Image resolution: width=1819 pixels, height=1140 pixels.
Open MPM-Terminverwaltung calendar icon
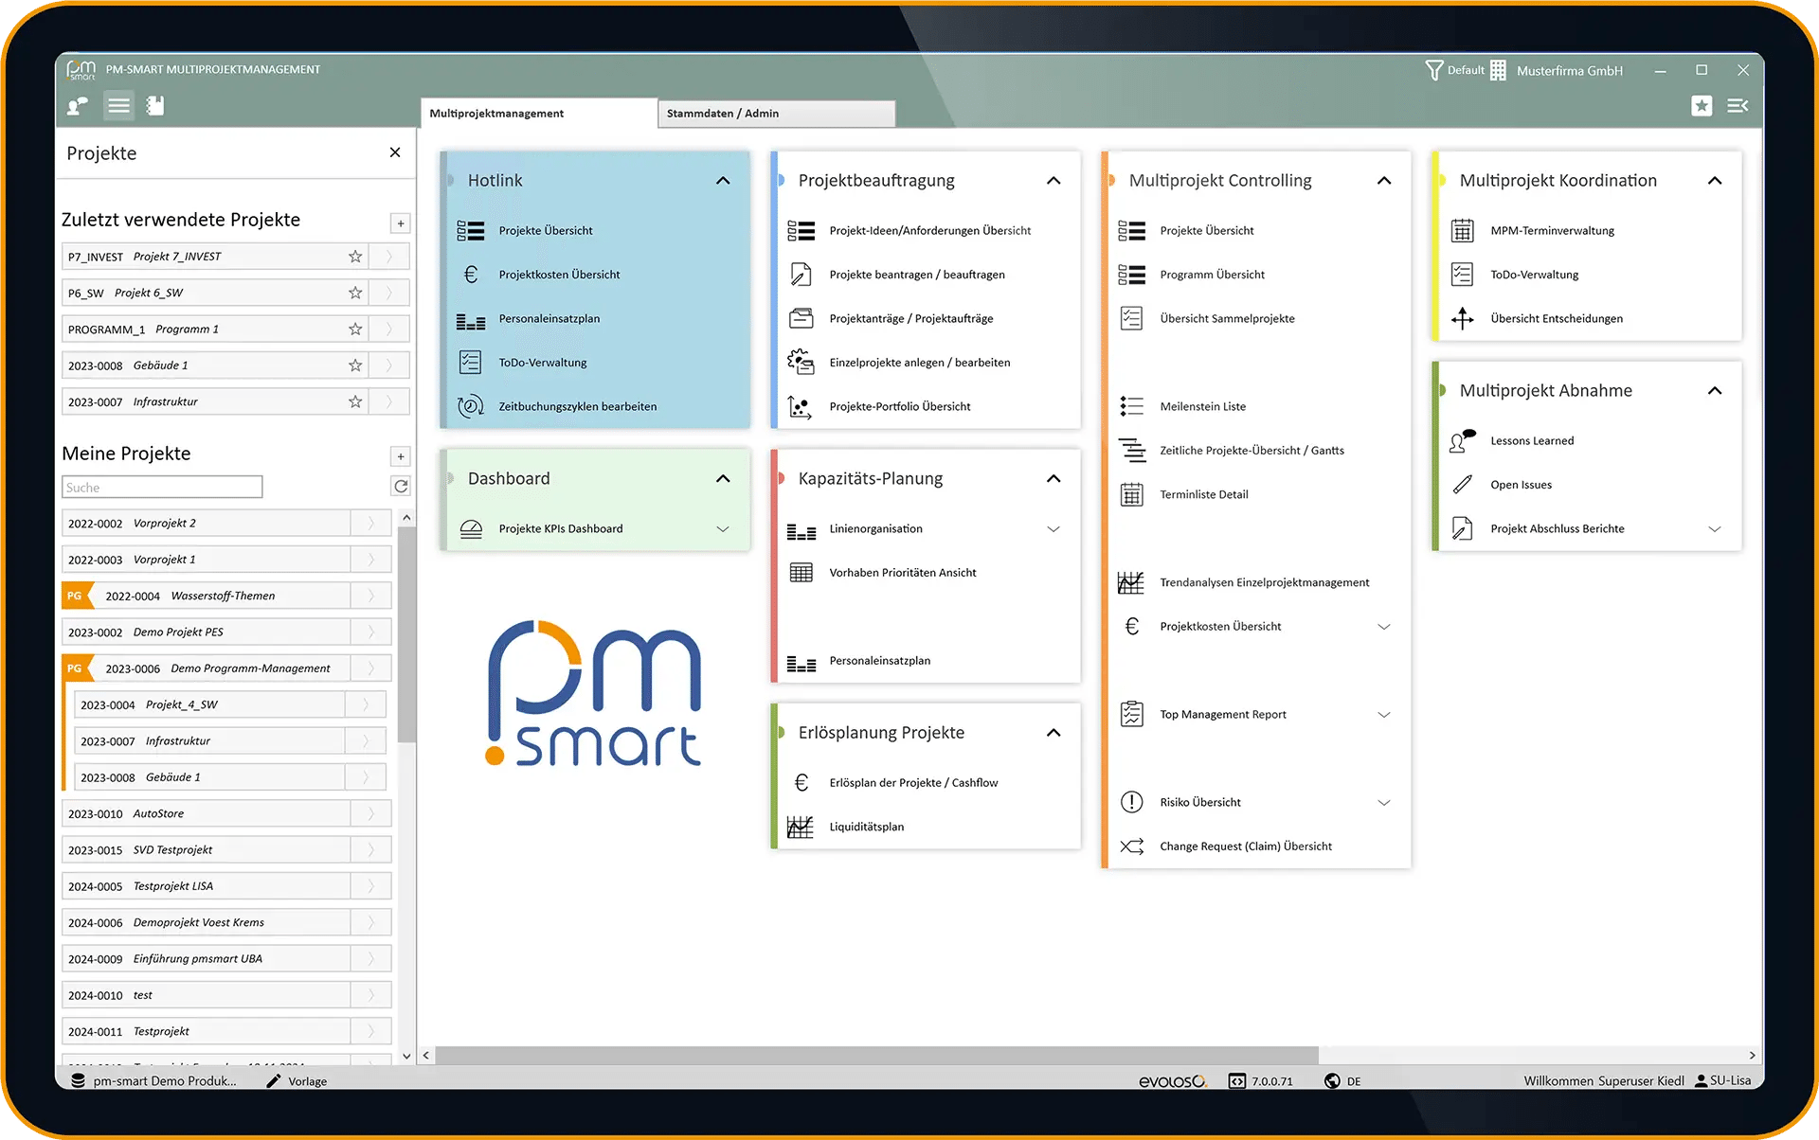pos(1462,230)
